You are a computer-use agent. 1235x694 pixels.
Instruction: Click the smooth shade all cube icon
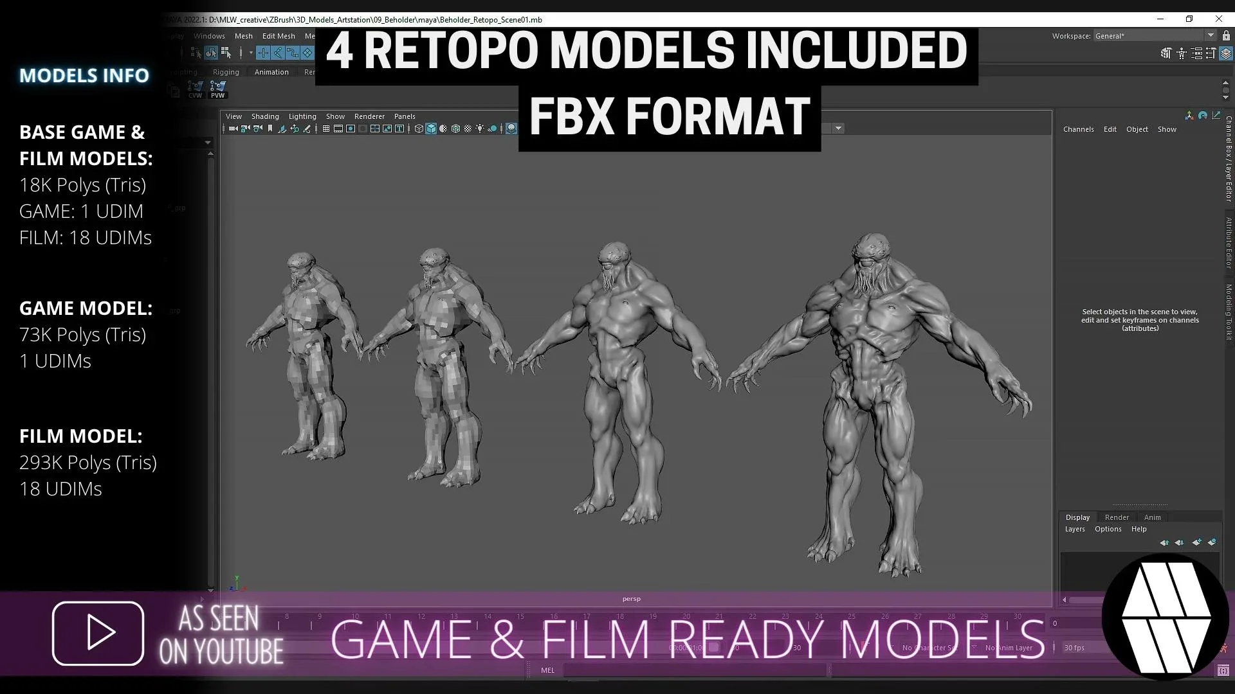pos(431,129)
